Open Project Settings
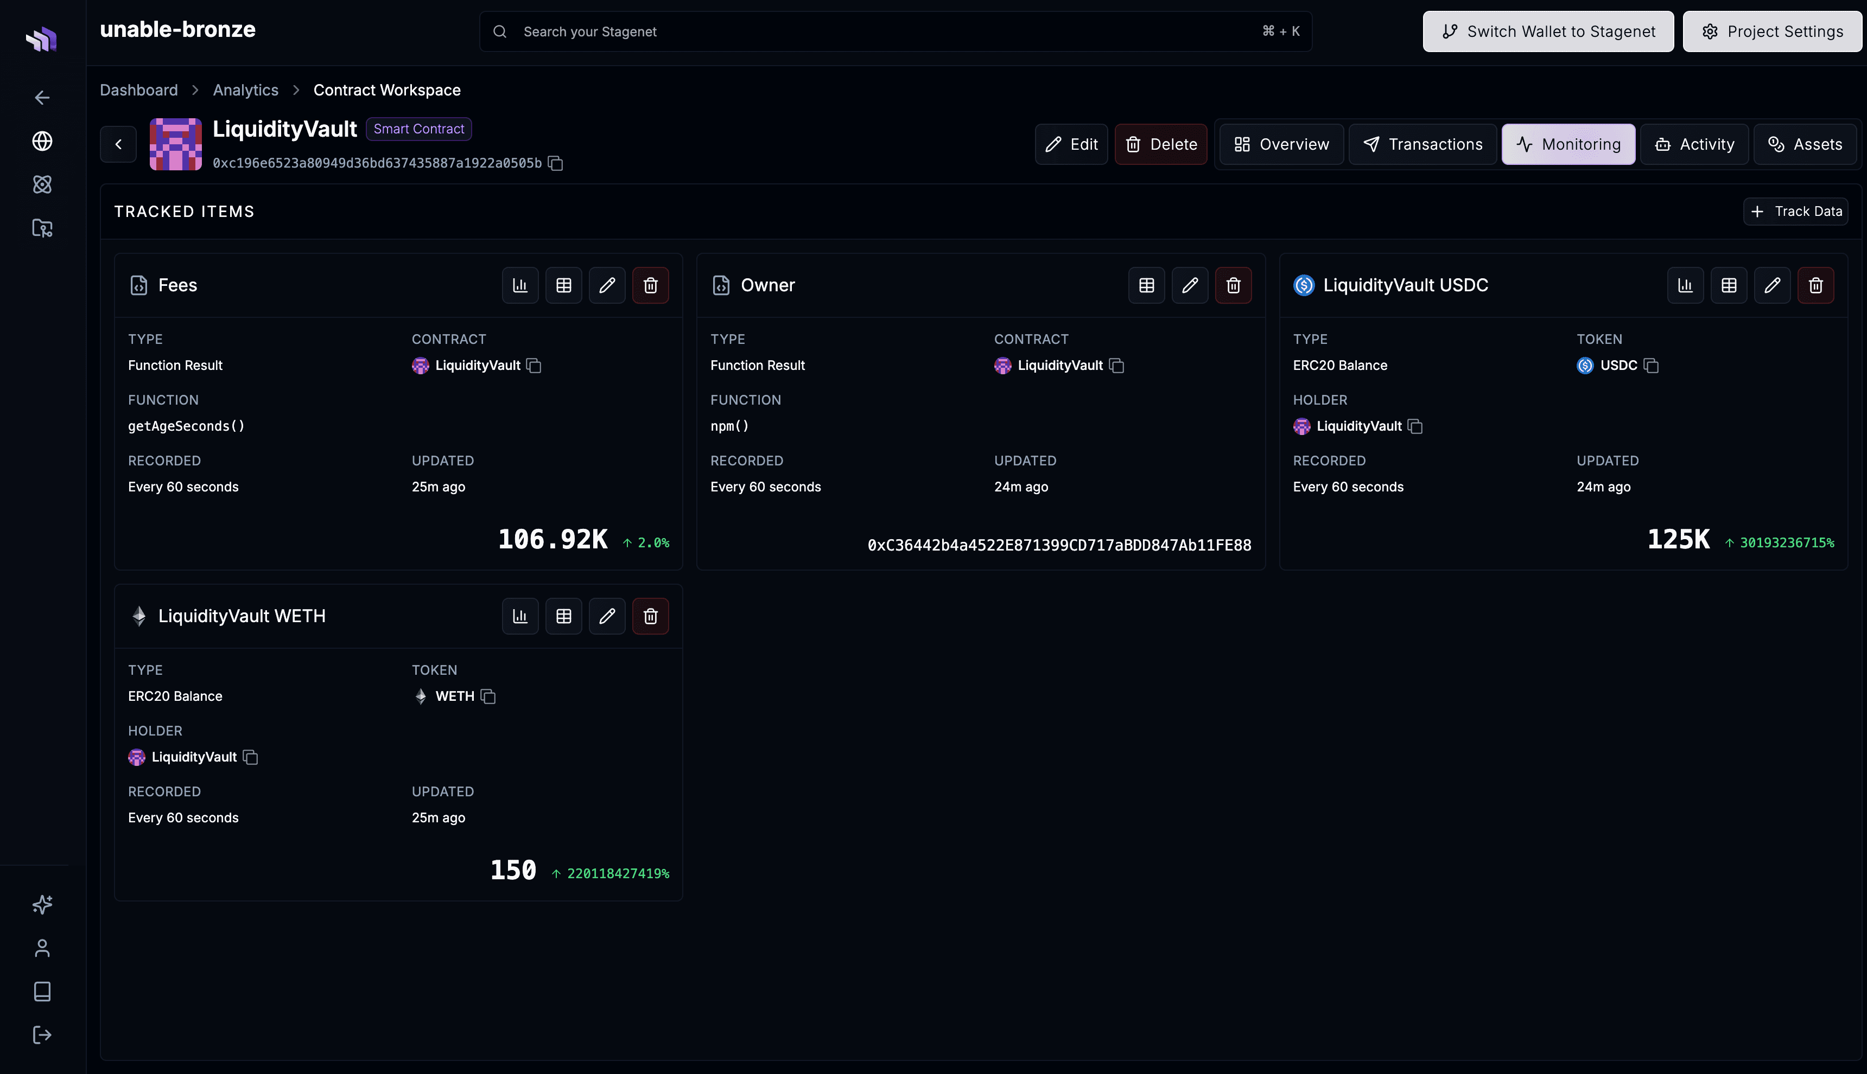1867x1074 pixels. pos(1773,31)
